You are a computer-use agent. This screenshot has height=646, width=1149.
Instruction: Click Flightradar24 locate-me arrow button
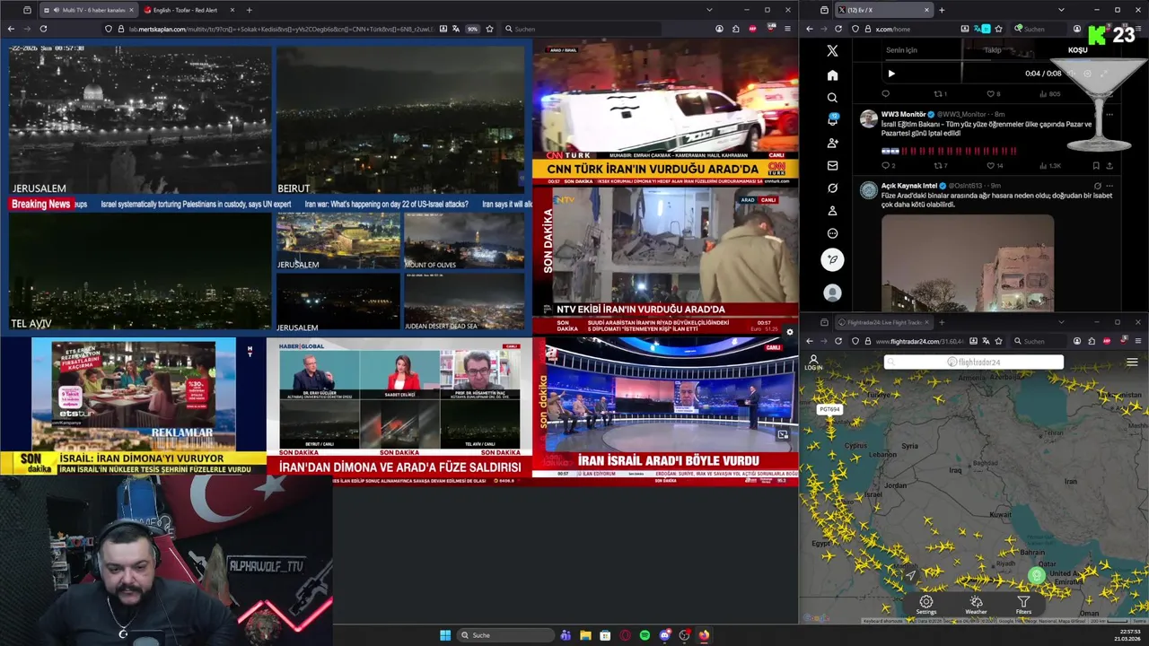tap(910, 575)
